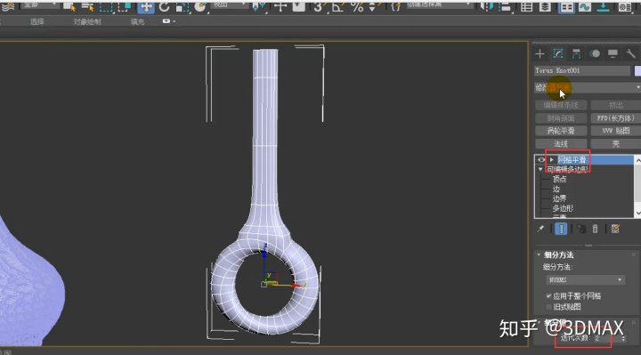
Task: Open the edit named selection sets icon
Action: click(395, 7)
